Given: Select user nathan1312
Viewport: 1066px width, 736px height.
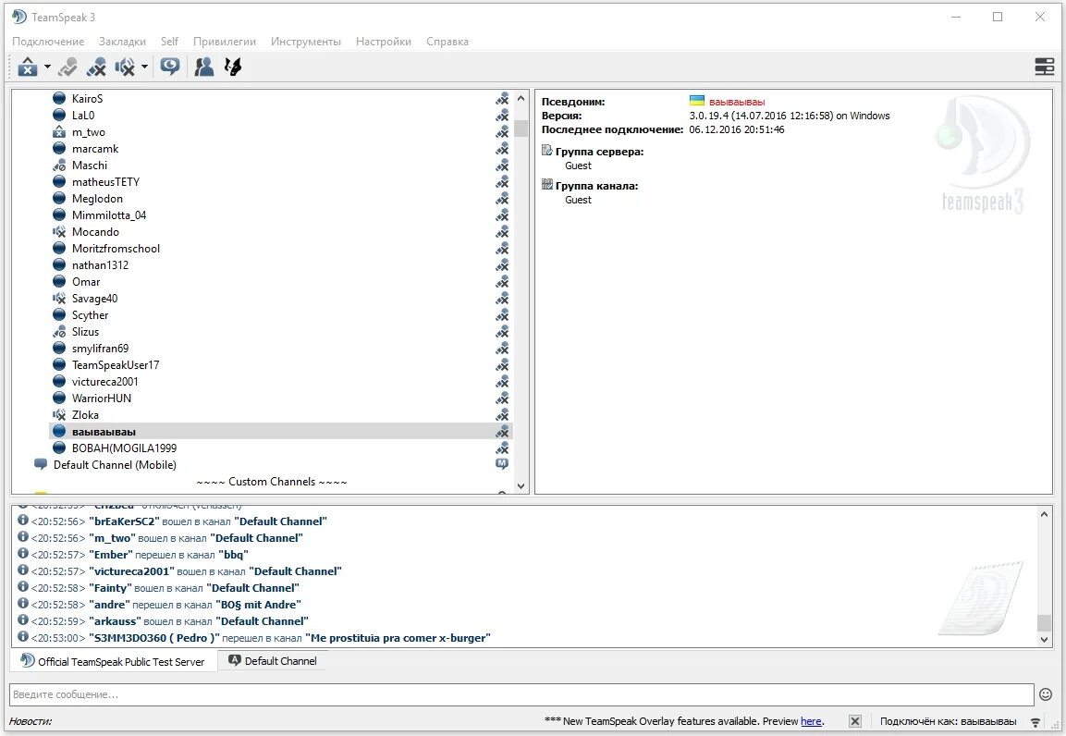Looking at the screenshot, I should (100, 265).
